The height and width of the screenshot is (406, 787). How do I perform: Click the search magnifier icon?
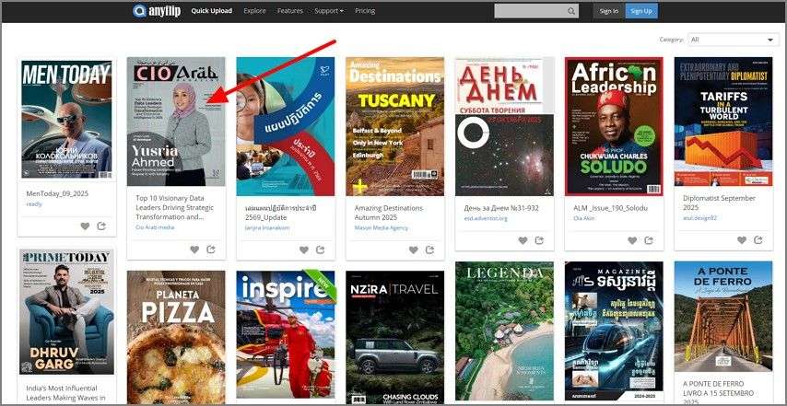click(x=571, y=11)
